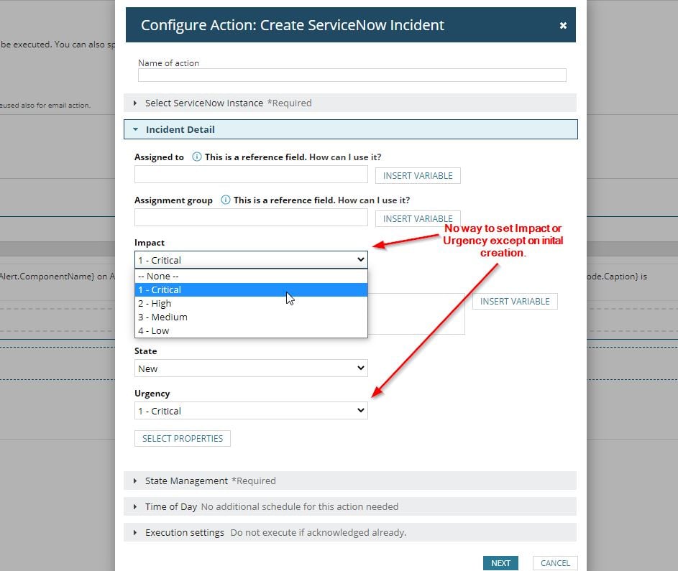678x571 pixels.
Task: Collapse the Incident Detail section
Action: (x=351, y=129)
